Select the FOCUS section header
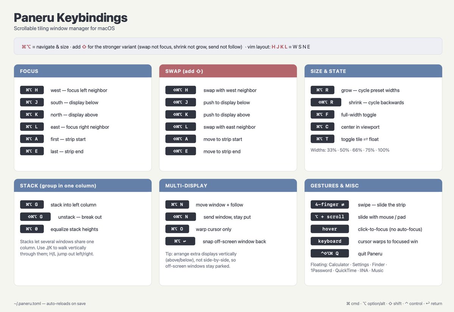The width and height of the screenshot is (454, 312). [83, 71]
